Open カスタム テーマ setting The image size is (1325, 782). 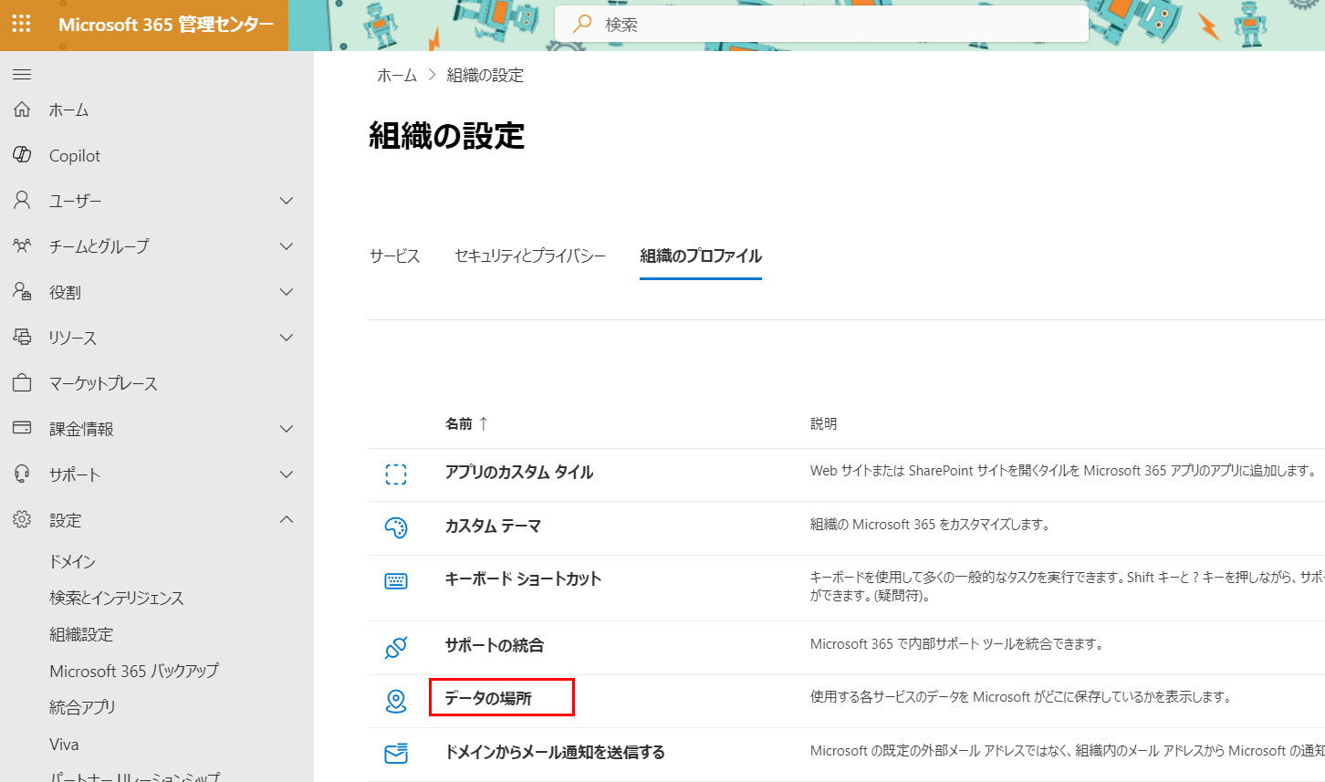tap(493, 526)
